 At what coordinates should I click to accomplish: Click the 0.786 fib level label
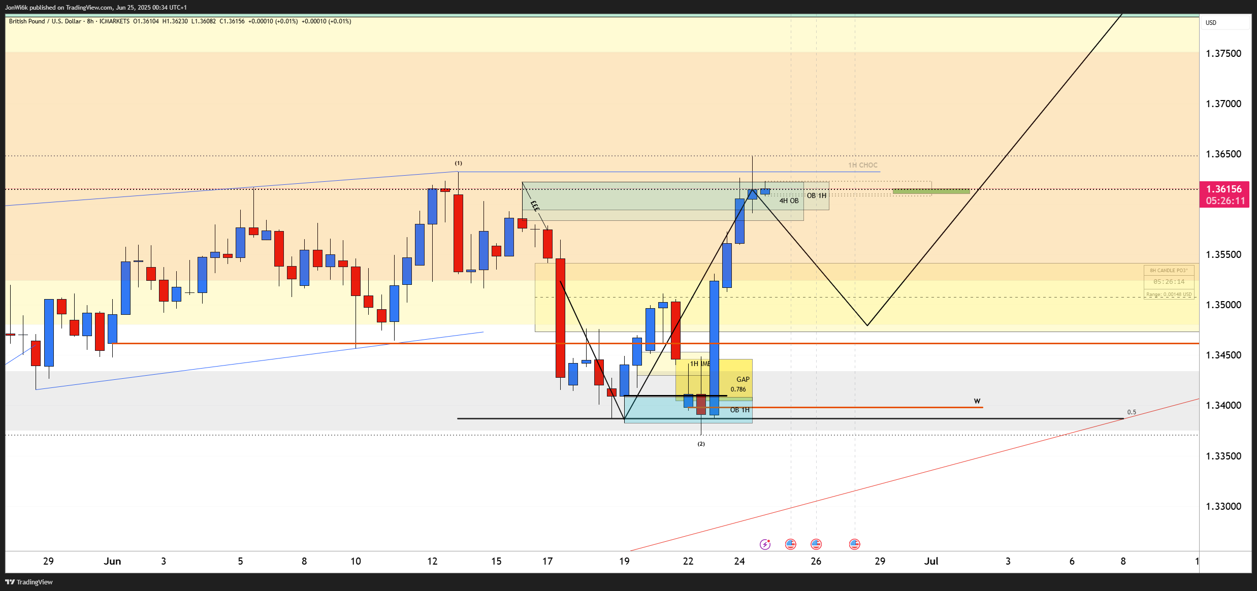click(x=738, y=389)
